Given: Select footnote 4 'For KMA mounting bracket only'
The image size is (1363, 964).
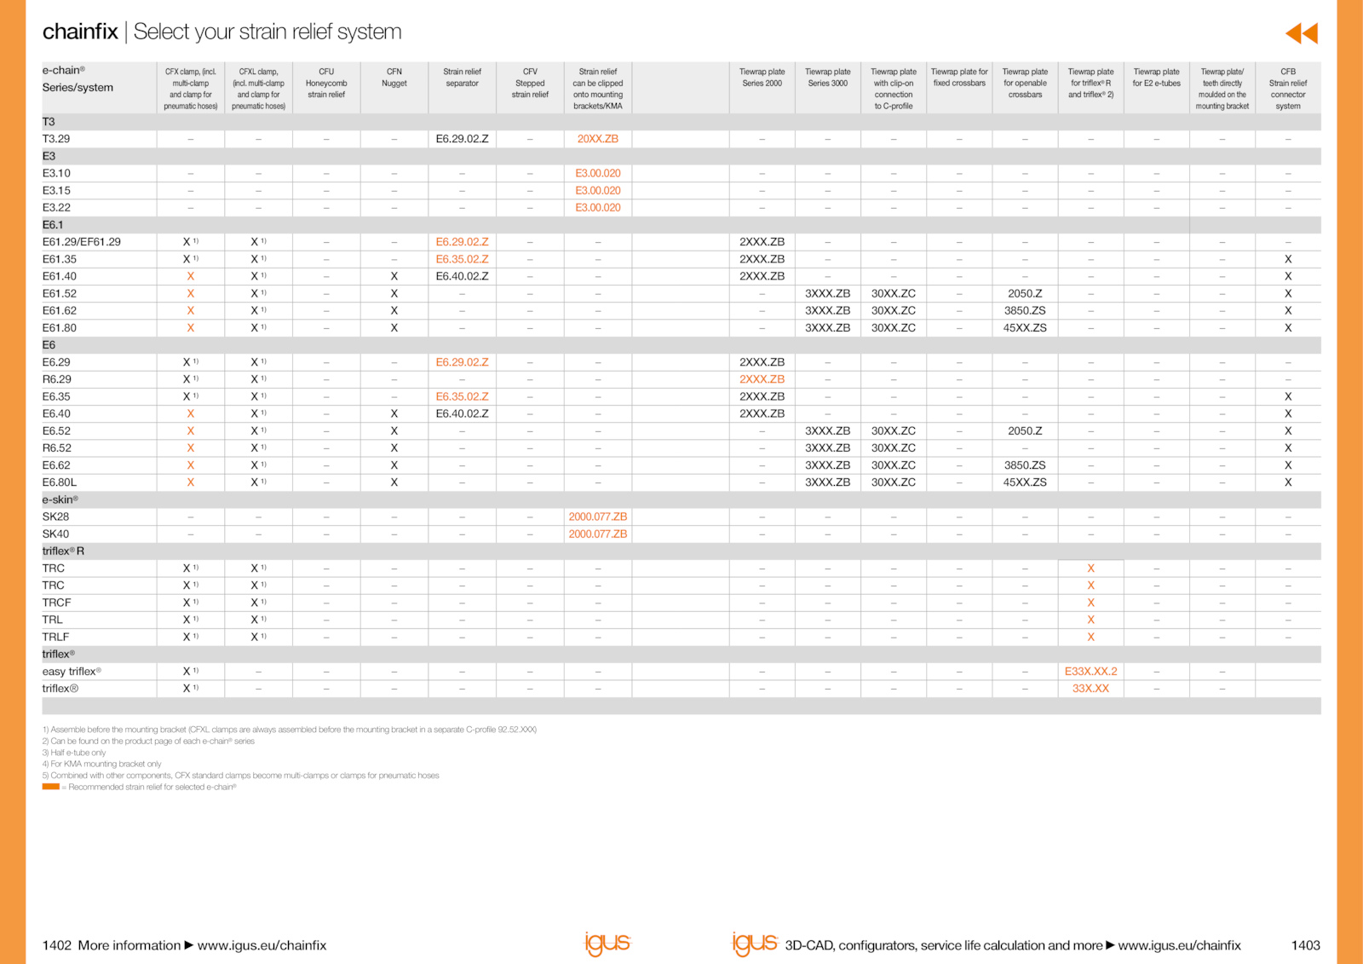Looking at the screenshot, I should (x=101, y=764).
